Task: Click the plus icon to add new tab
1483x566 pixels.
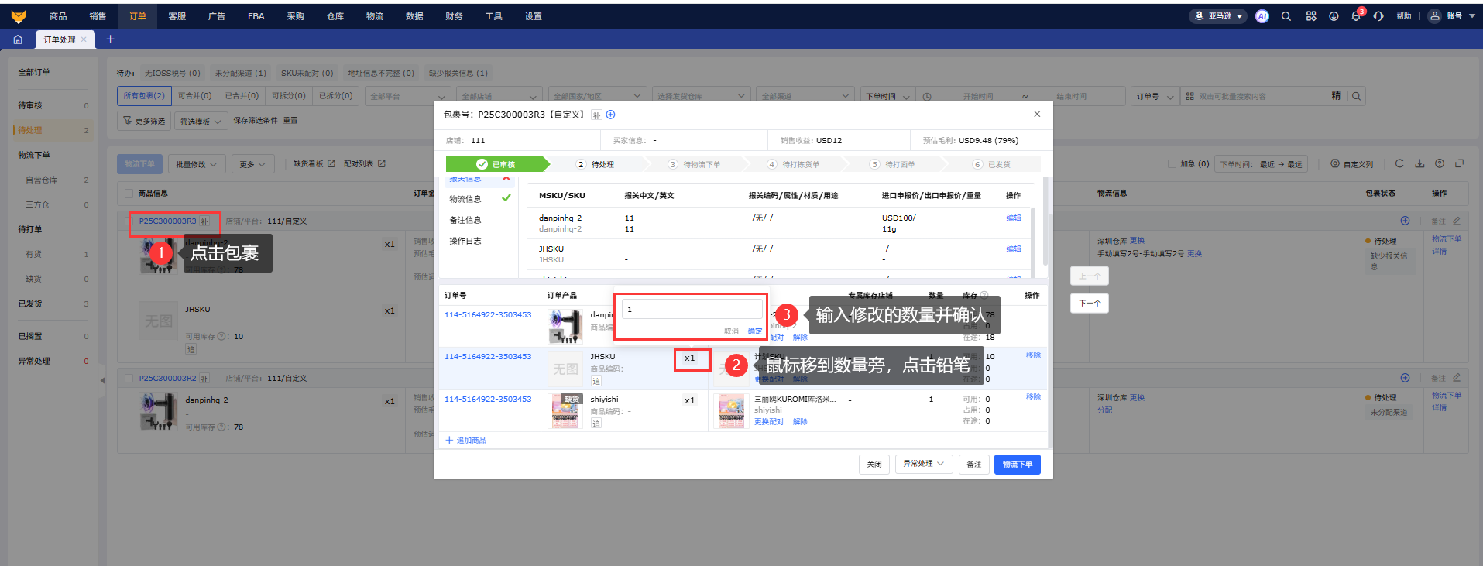Action: [110, 39]
